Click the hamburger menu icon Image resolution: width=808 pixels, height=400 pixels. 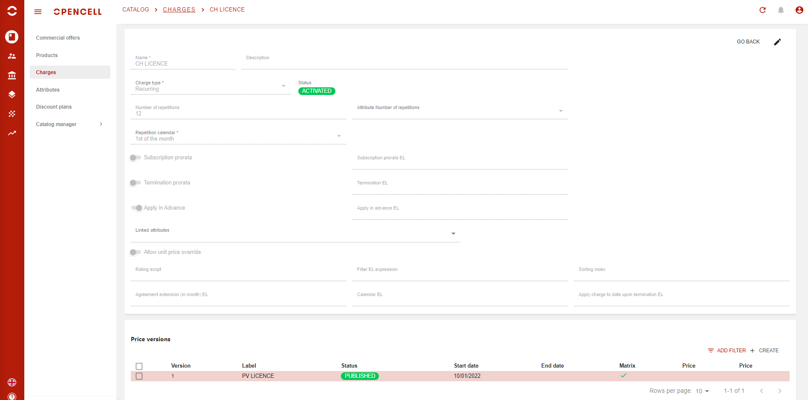click(x=38, y=12)
